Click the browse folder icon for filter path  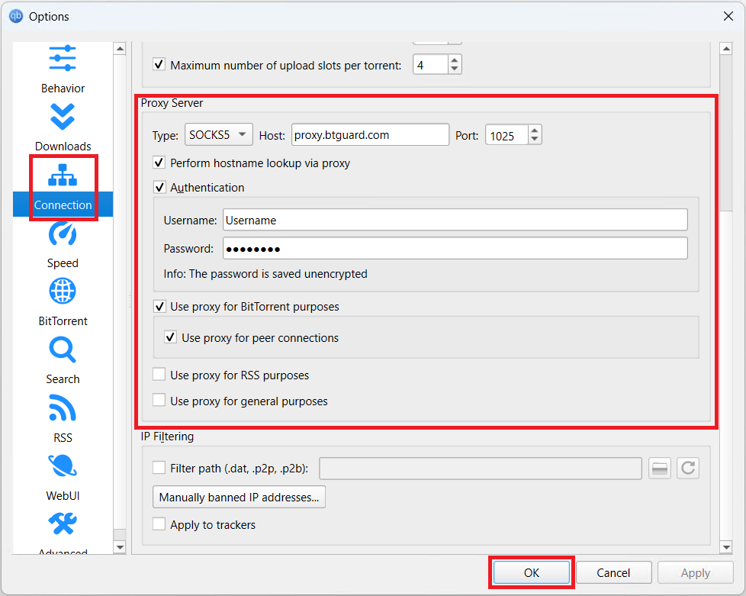coord(660,469)
